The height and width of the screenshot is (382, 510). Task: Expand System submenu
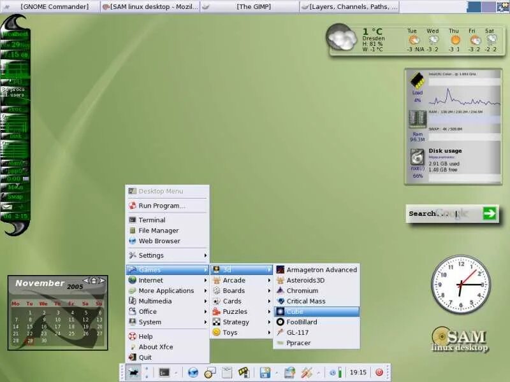point(168,322)
